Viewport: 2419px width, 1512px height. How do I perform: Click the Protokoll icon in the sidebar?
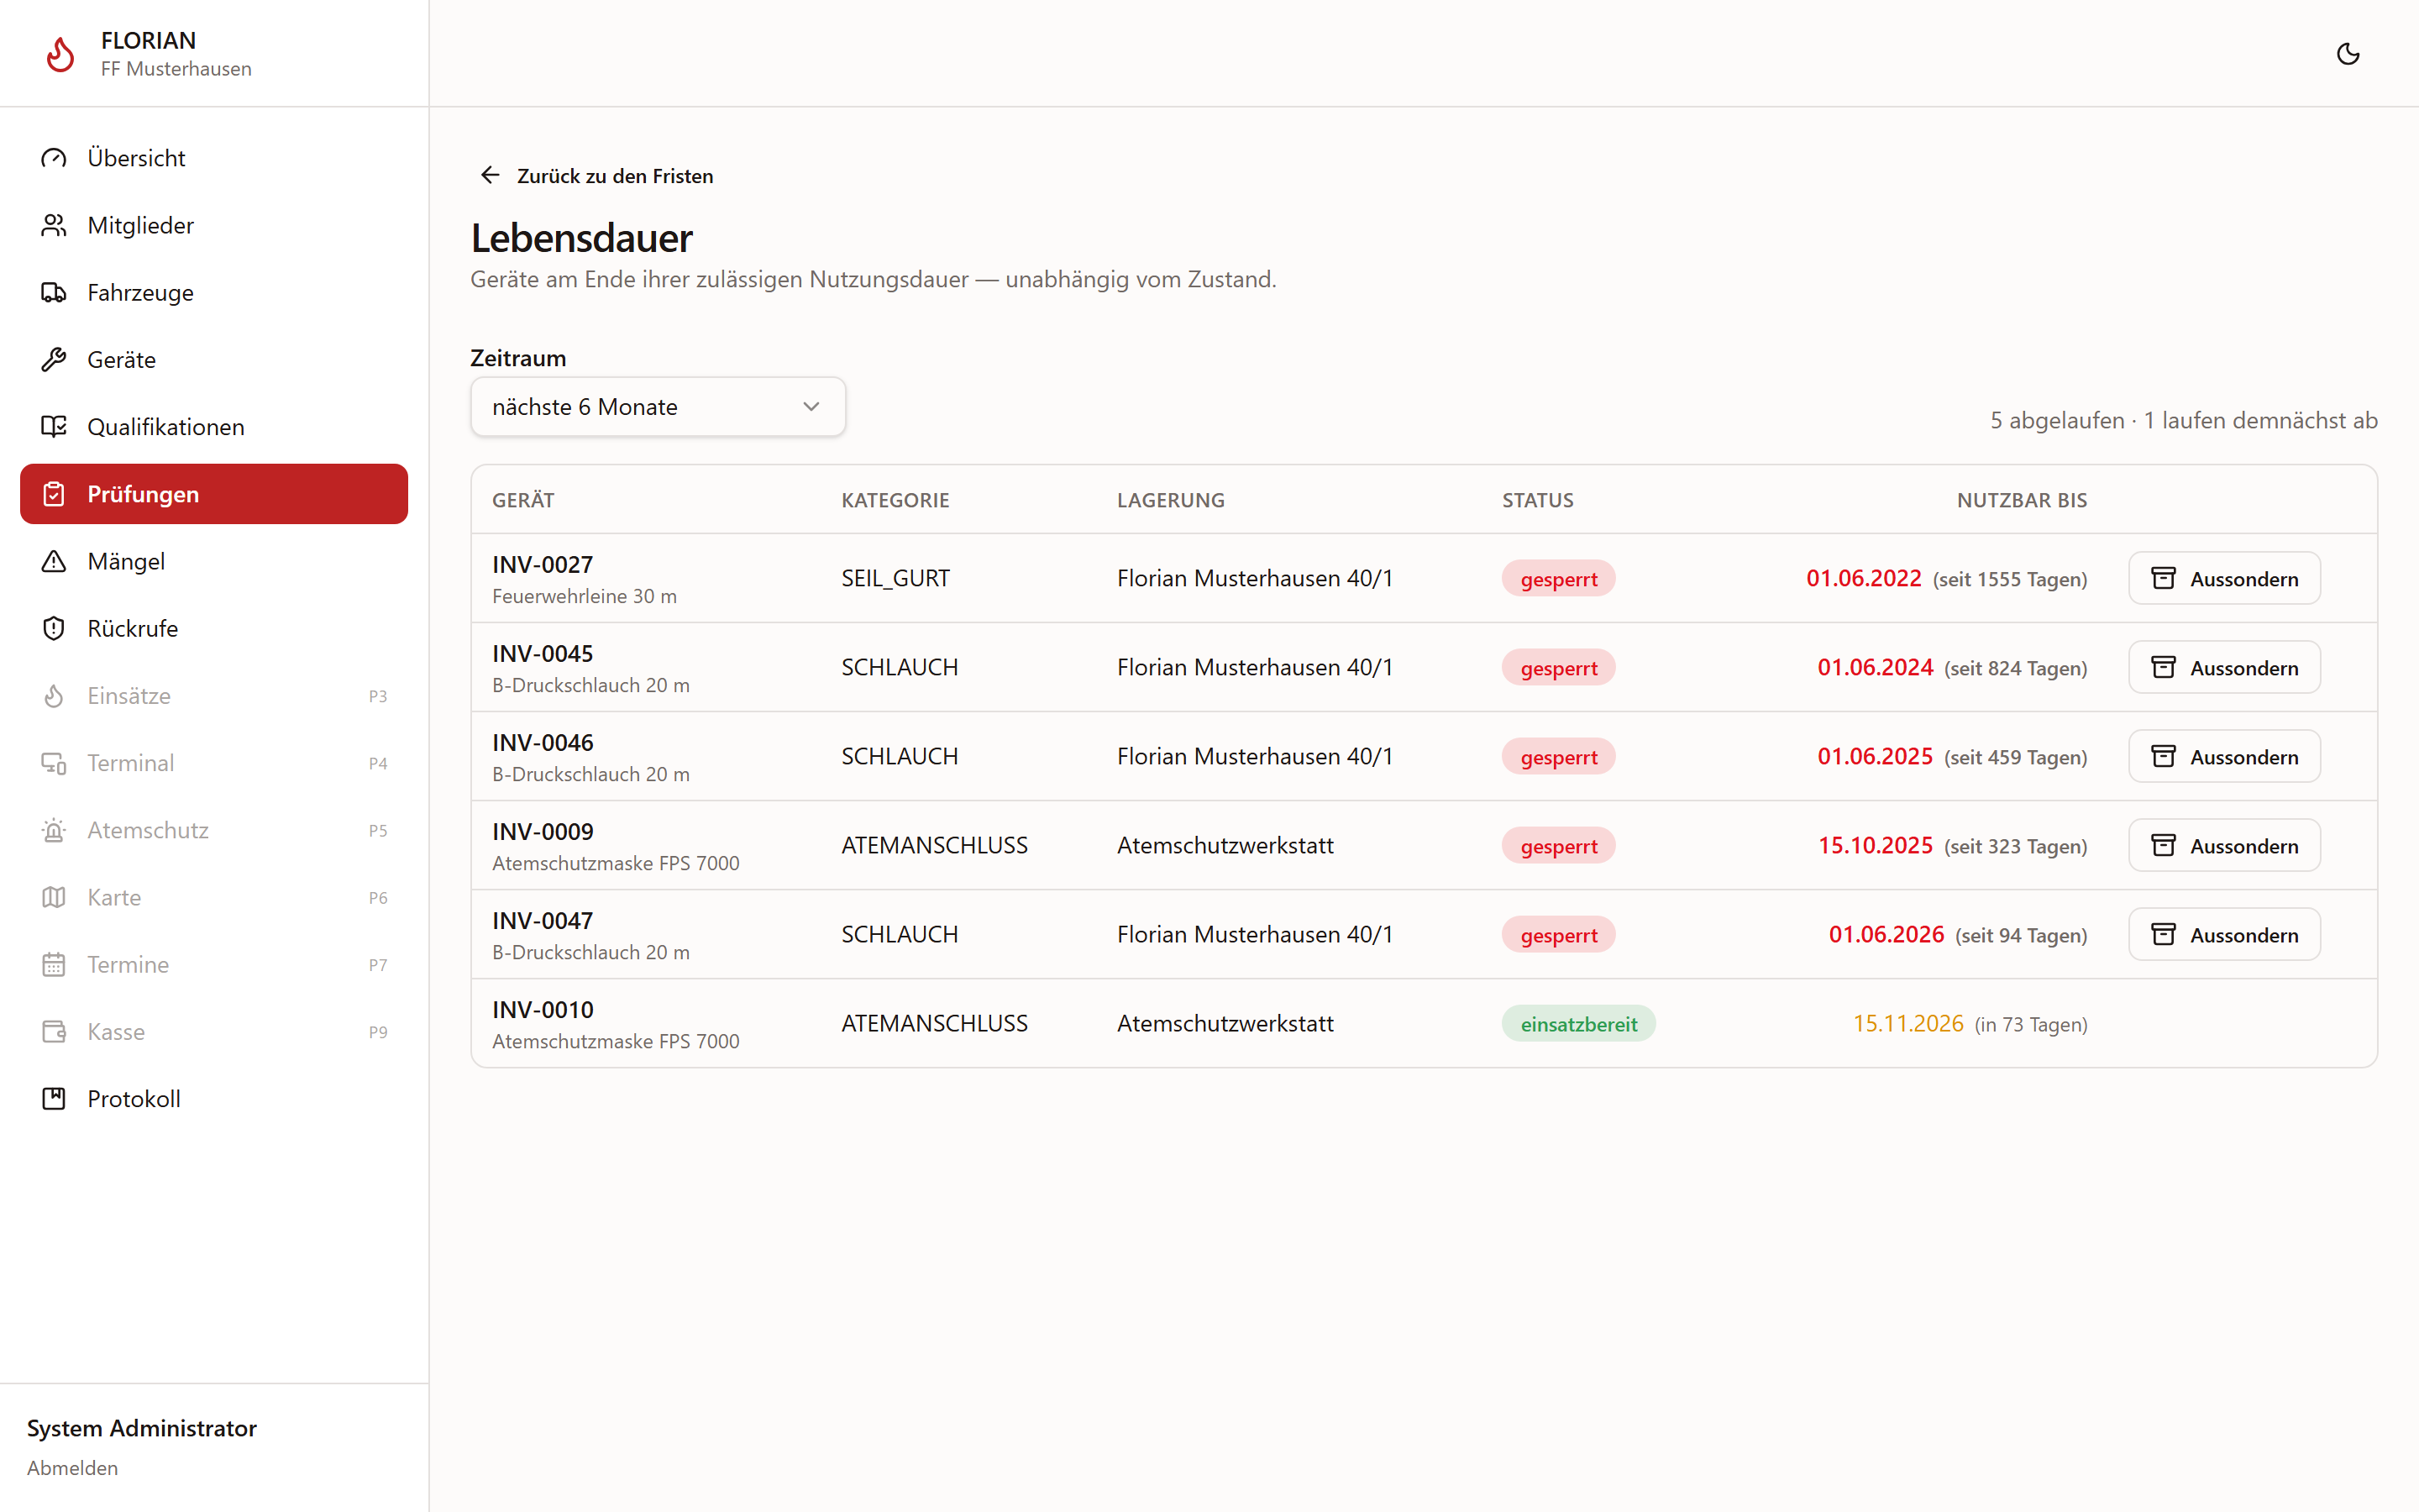pyautogui.click(x=54, y=1098)
